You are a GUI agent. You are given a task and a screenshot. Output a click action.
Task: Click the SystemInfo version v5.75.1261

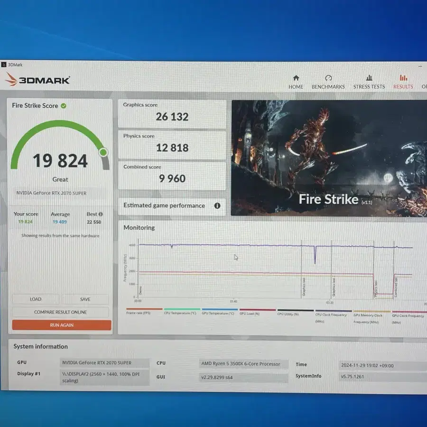382,377
